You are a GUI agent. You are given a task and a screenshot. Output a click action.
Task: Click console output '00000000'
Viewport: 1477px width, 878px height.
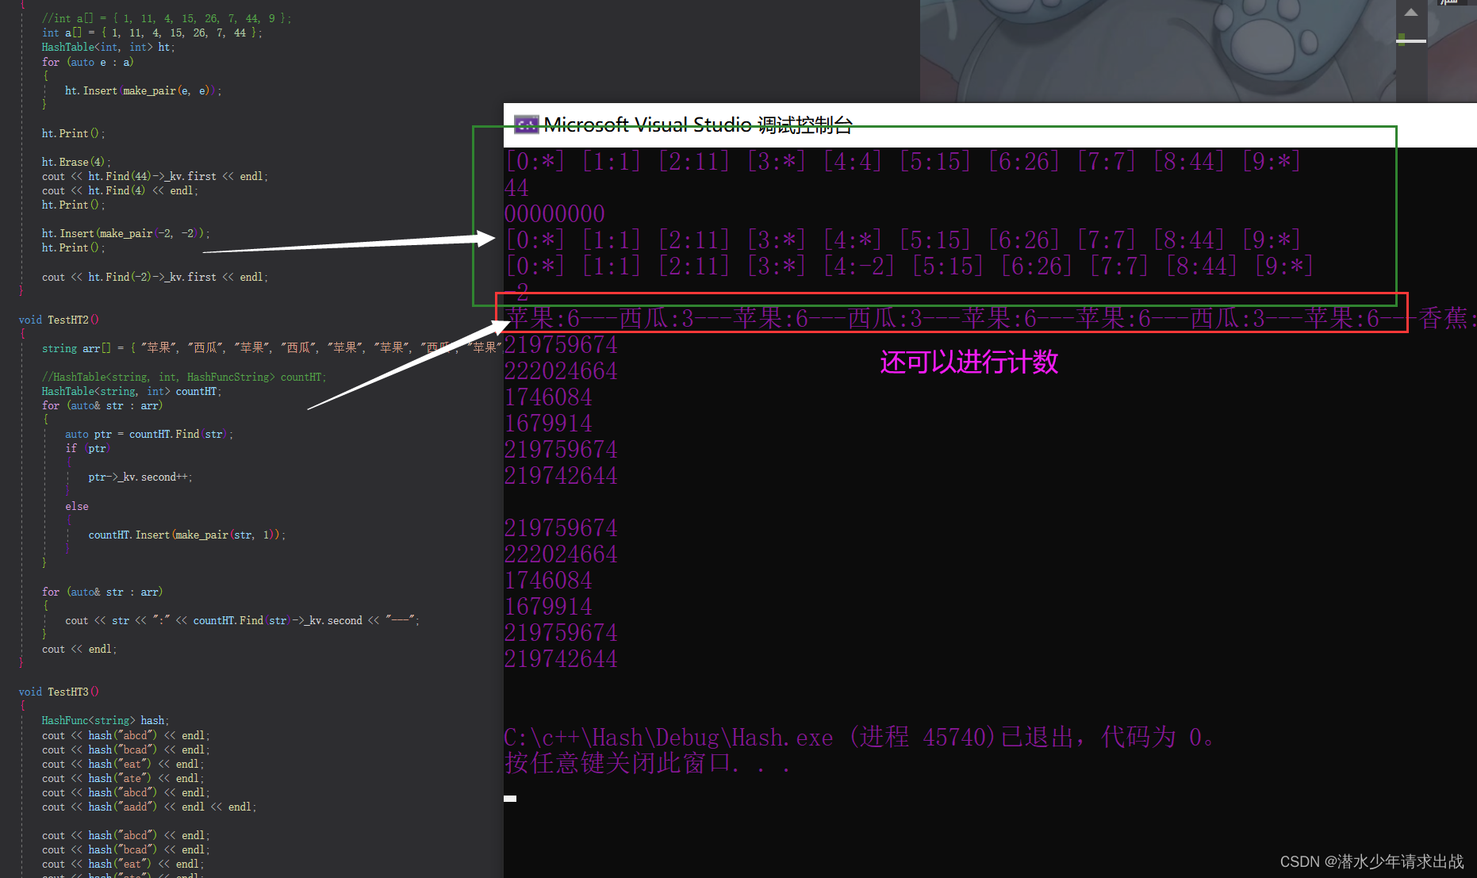pos(554,213)
